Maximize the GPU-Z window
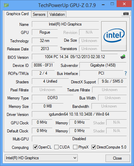Screen dimensions: 134x166 [112, 4]
